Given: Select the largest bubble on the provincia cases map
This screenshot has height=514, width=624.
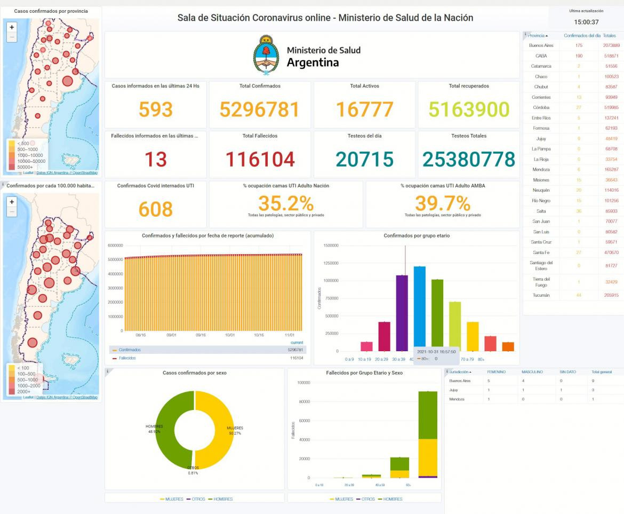Looking at the screenshot, I should (68, 81).
